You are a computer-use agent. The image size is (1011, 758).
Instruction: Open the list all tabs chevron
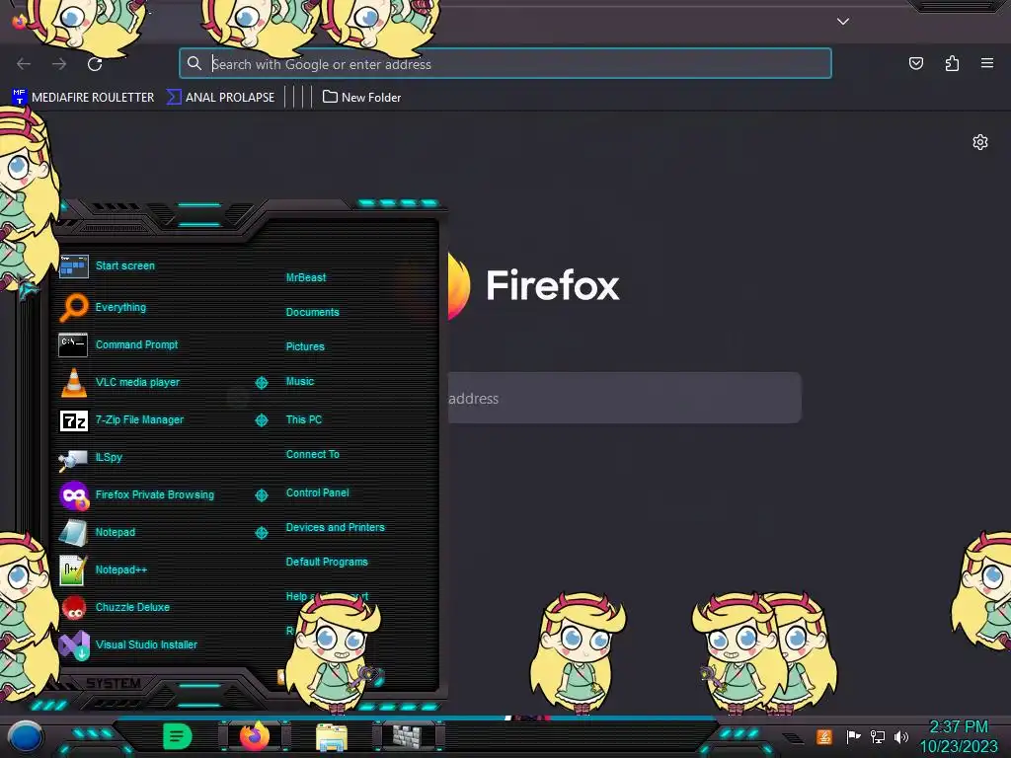click(x=843, y=22)
